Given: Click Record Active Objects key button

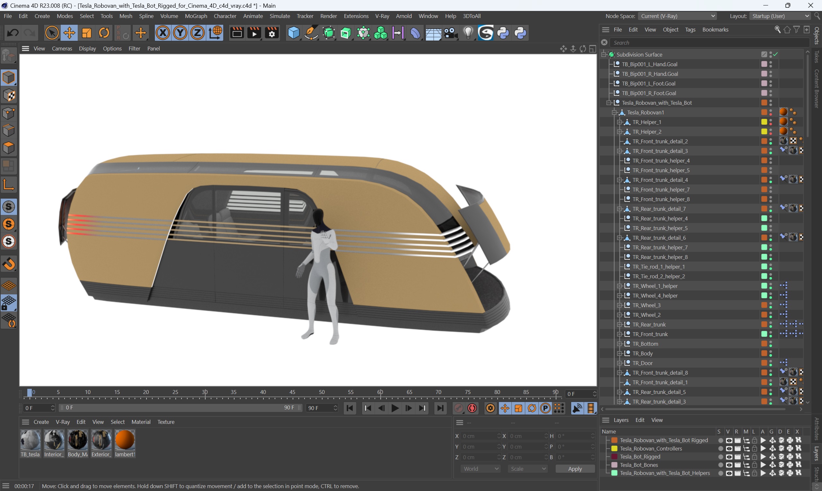Looking at the screenshot, I should click(x=459, y=408).
